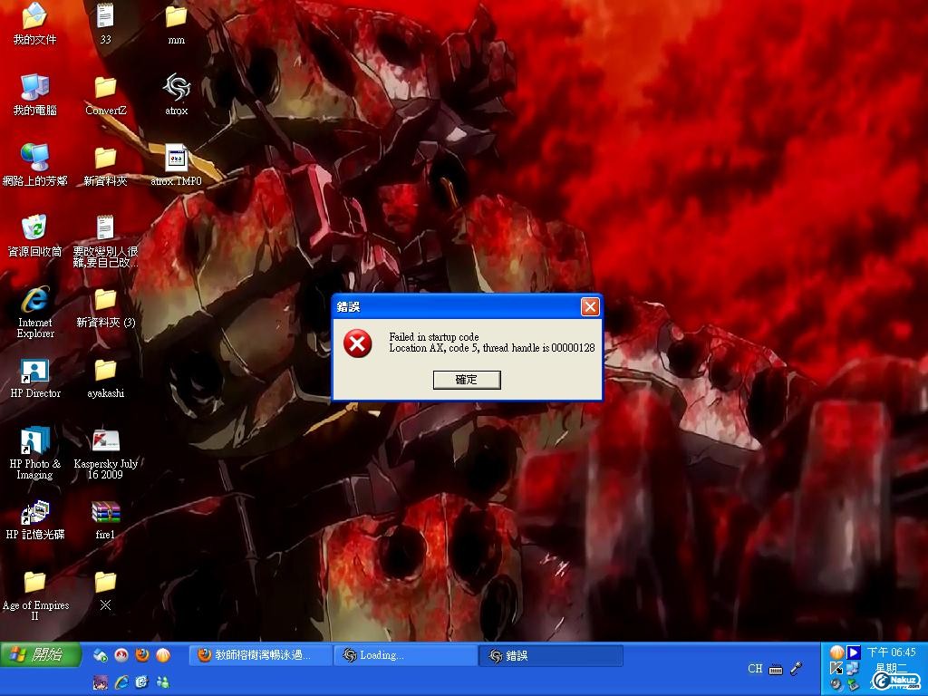
Task: Select the ayakashi folder
Action: click(105, 378)
